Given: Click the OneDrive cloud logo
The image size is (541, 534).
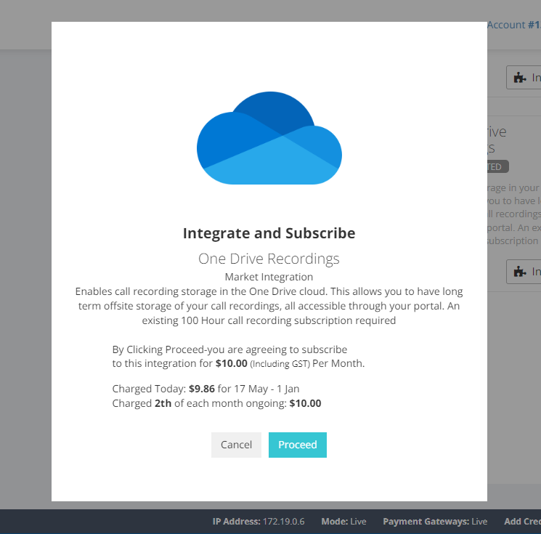Looking at the screenshot, I should coord(269,139).
